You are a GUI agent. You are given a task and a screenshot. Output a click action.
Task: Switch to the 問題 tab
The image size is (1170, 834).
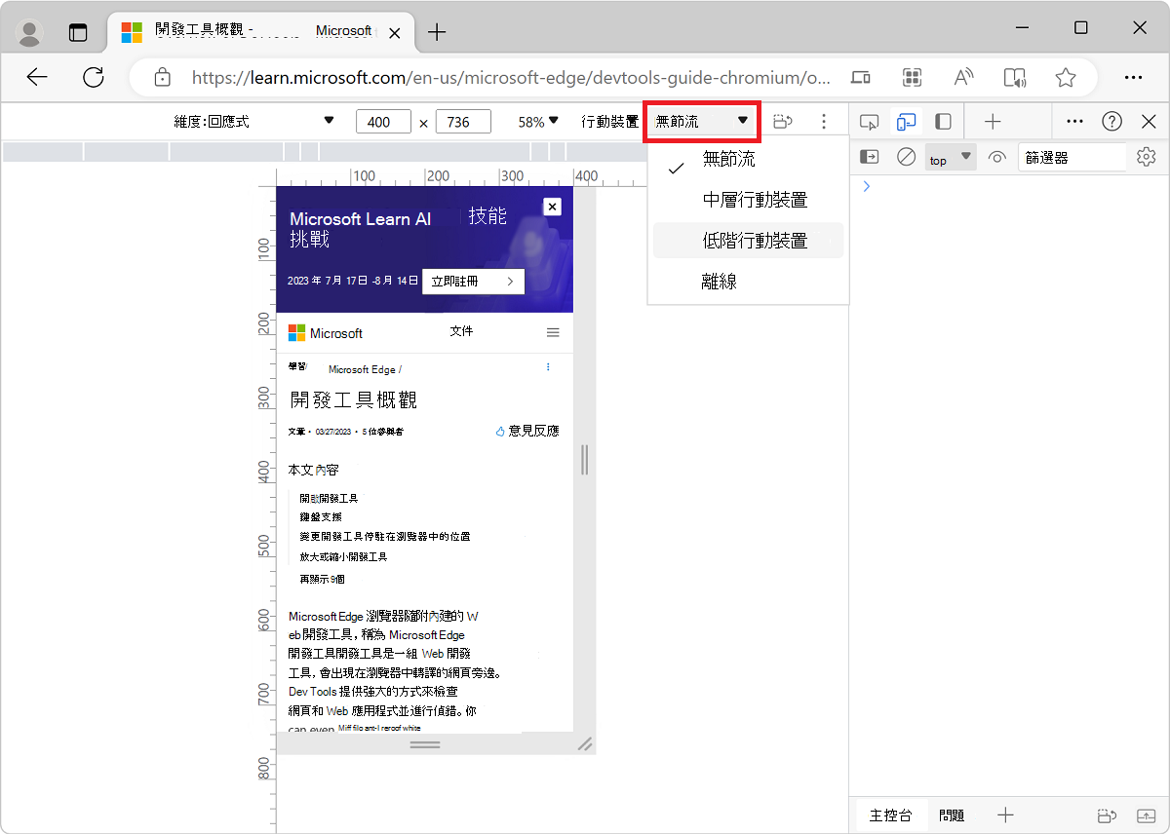[x=951, y=815]
